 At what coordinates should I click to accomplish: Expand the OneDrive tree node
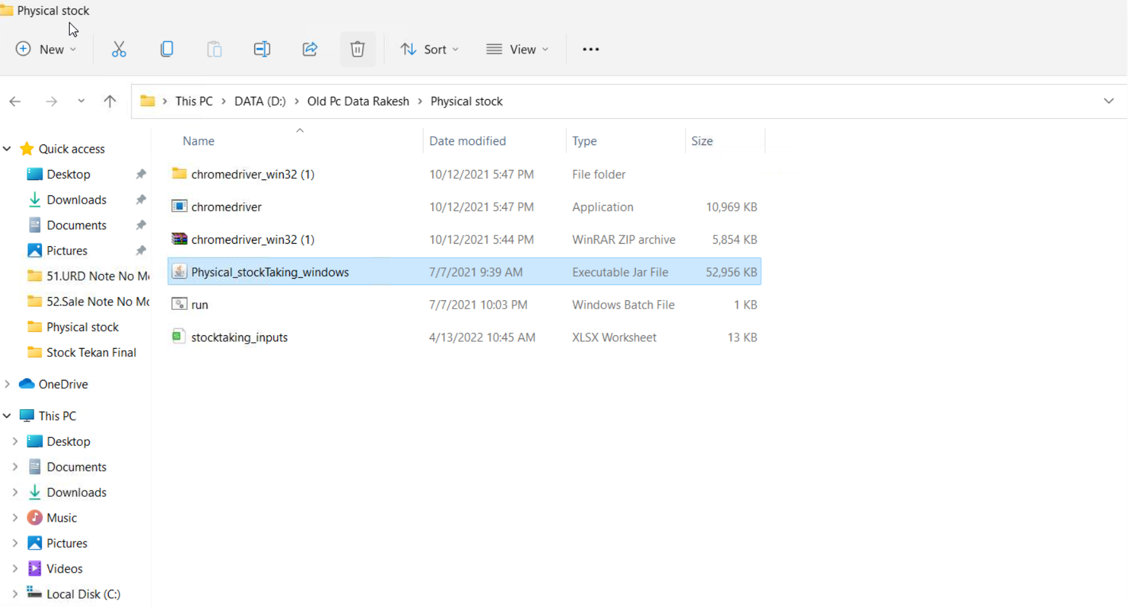[x=7, y=384]
